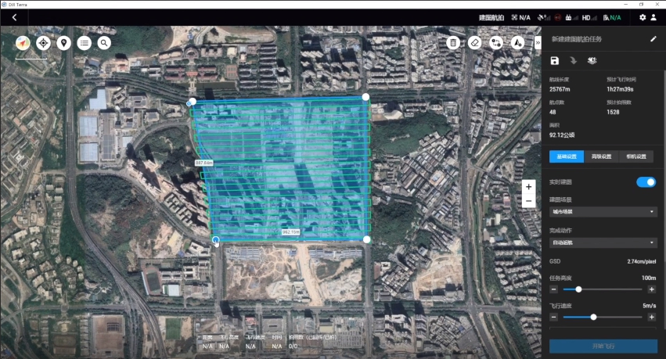Viewport: 666px width, 359px height.
Task: Collapse the right panel with double chevron
Action: pyautogui.click(x=538, y=44)
